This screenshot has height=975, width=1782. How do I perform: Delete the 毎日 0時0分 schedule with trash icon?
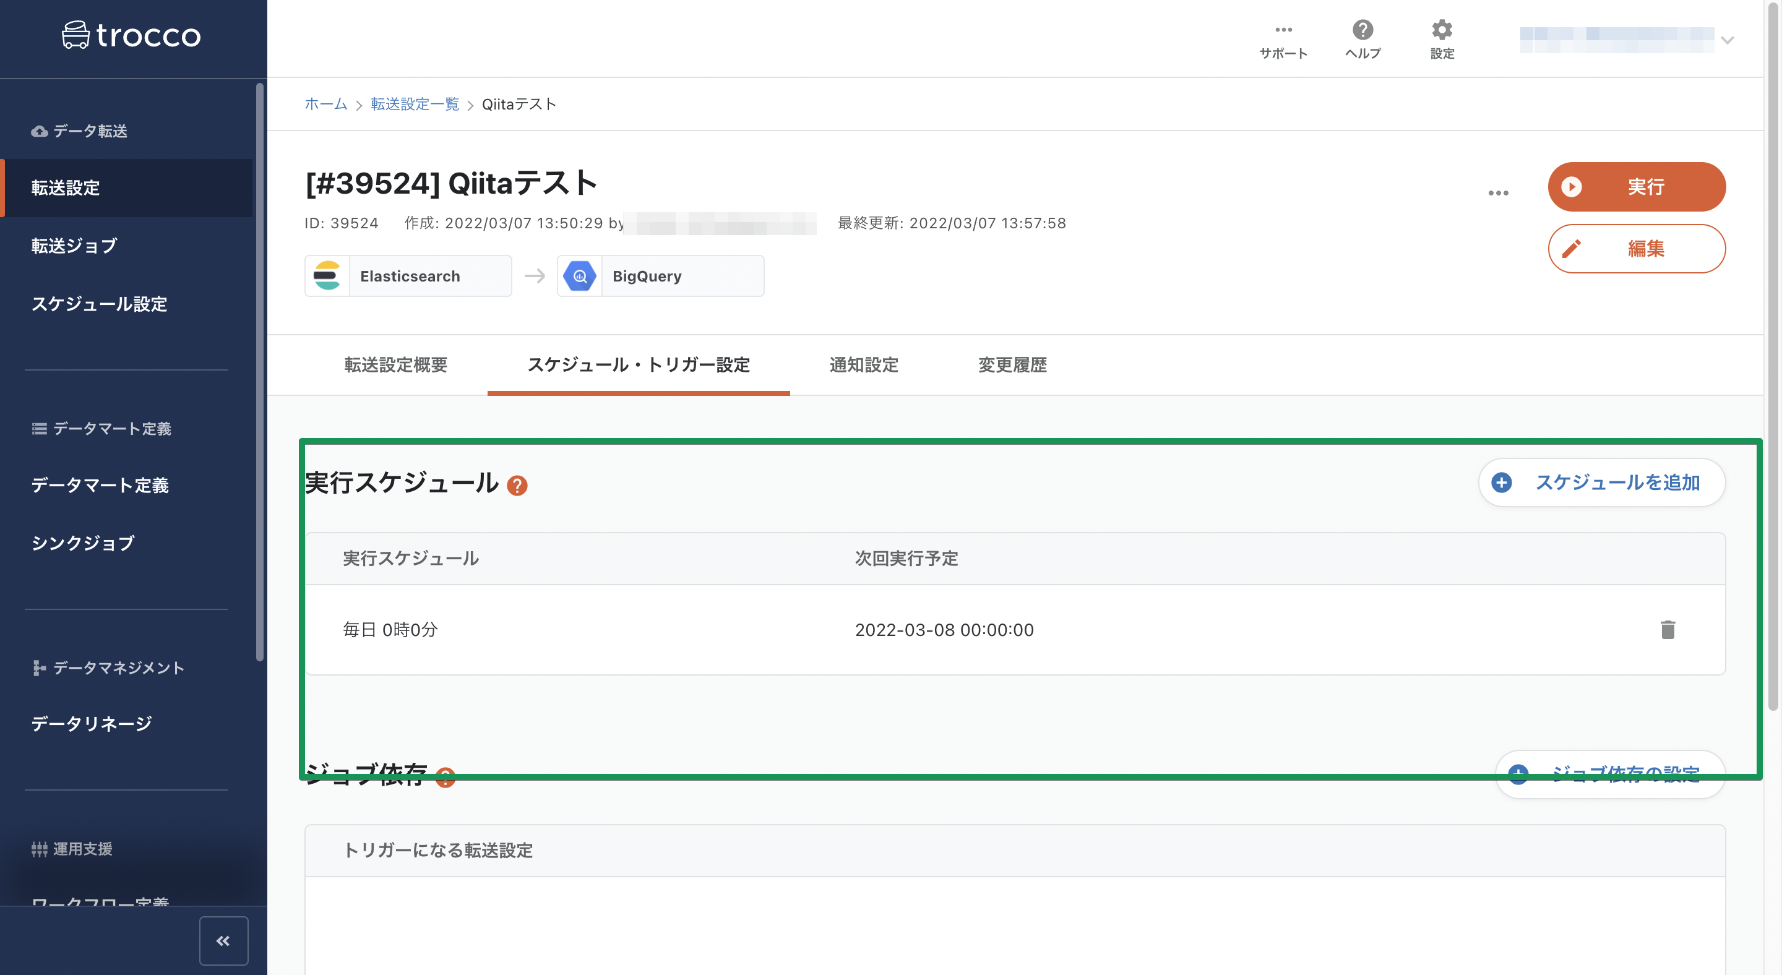[x=1669, y=630]
